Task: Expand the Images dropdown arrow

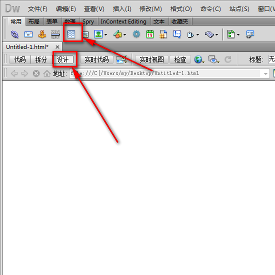Action: pyautogui.click(x=106, y=34)
